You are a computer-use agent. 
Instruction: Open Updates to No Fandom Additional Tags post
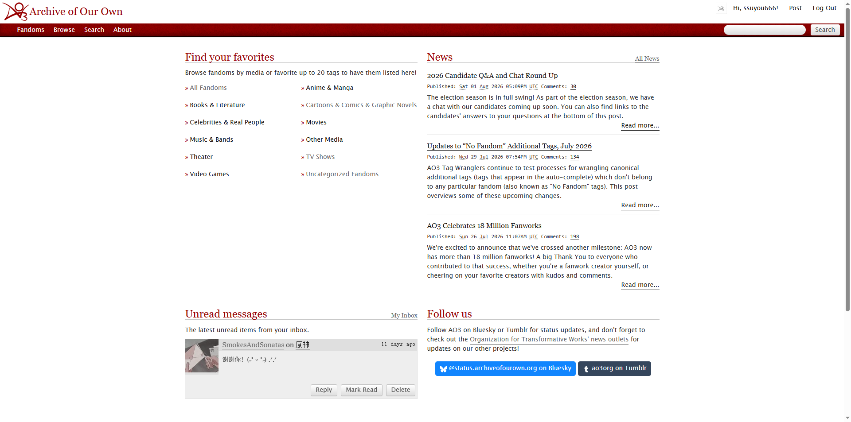point(509,146)
